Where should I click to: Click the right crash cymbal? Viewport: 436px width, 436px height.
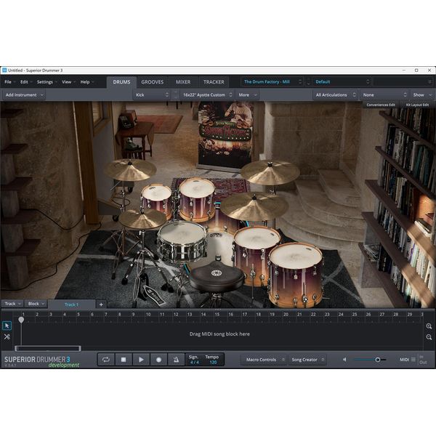click(270, 171)
